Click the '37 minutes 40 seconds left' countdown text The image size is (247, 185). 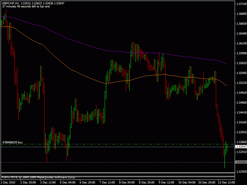(x=26, y=6)
